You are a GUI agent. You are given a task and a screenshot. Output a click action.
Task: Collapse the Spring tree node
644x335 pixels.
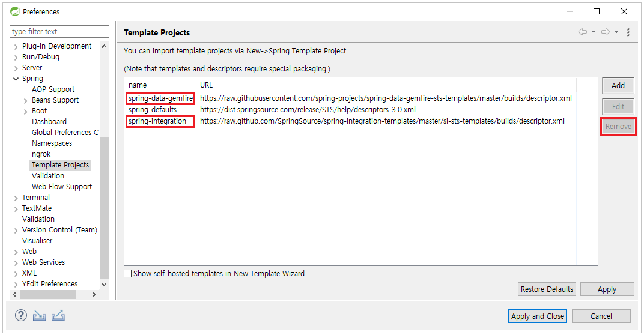point(16,79)
